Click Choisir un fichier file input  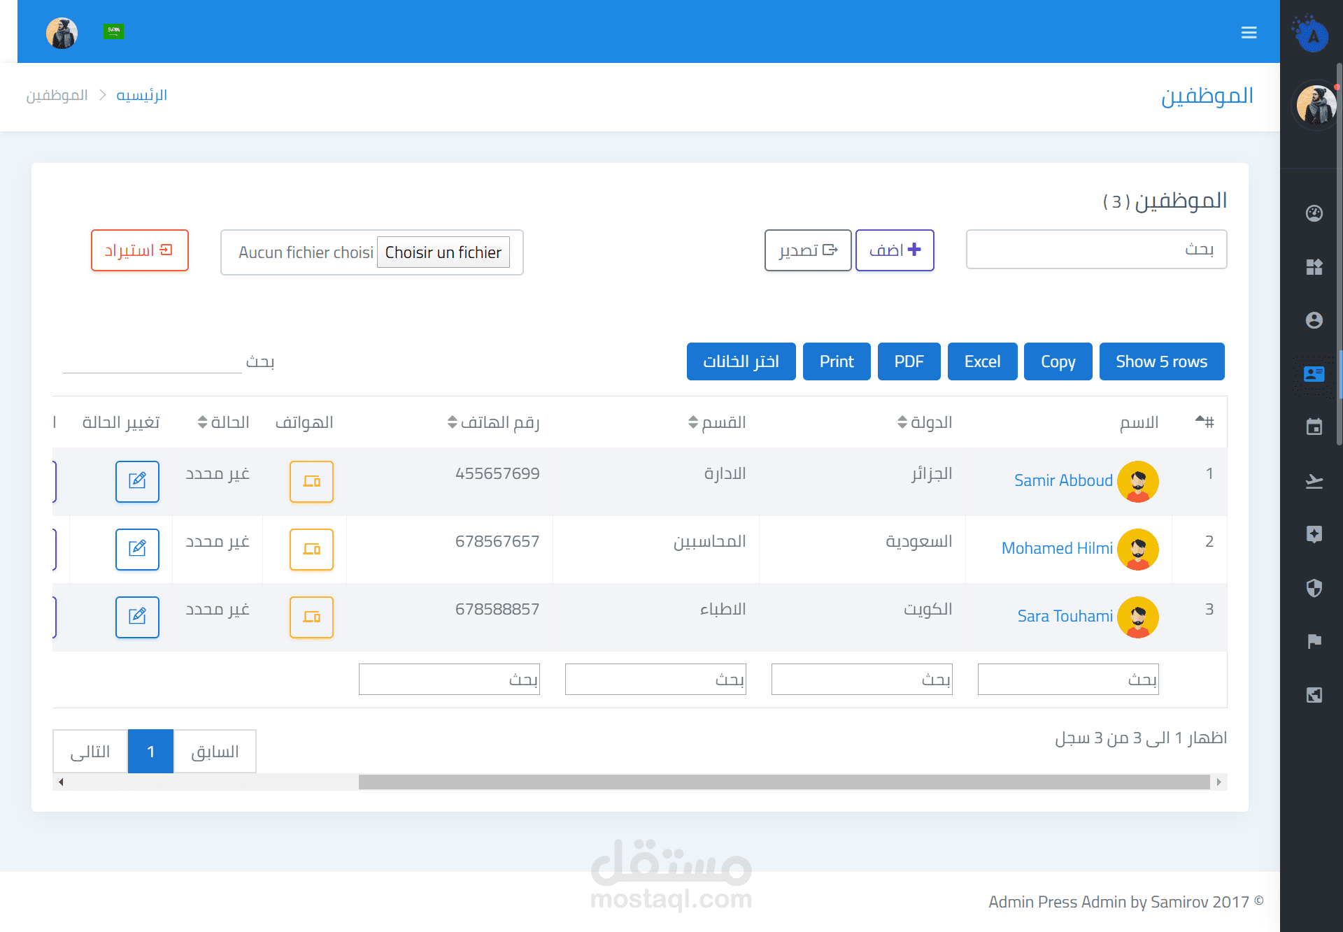443,252
